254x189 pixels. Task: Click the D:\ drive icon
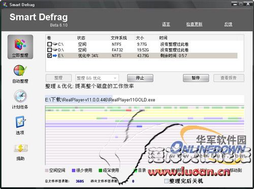pyautogui.click(x=55, y=50)
